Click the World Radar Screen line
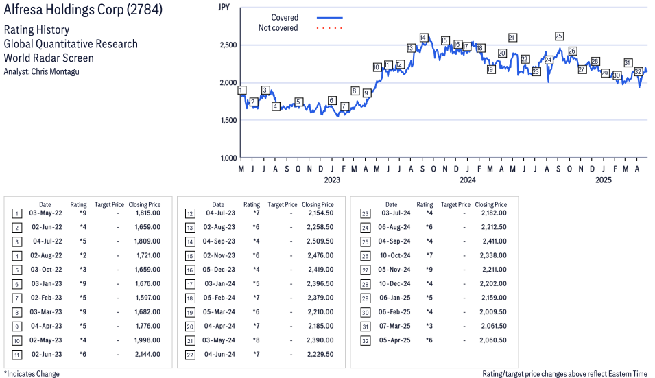Viewport: 655px width, 378px height. 49,58
